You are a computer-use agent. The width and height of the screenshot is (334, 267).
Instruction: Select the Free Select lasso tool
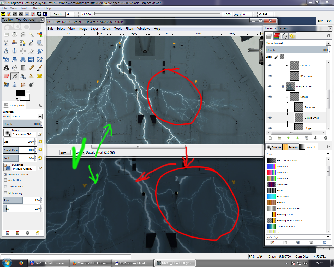23,34
